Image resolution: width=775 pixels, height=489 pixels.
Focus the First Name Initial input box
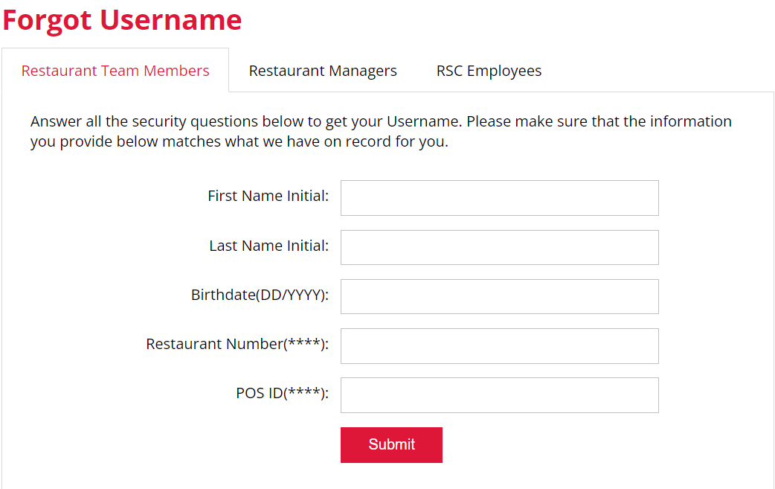(x=499, y=198)
